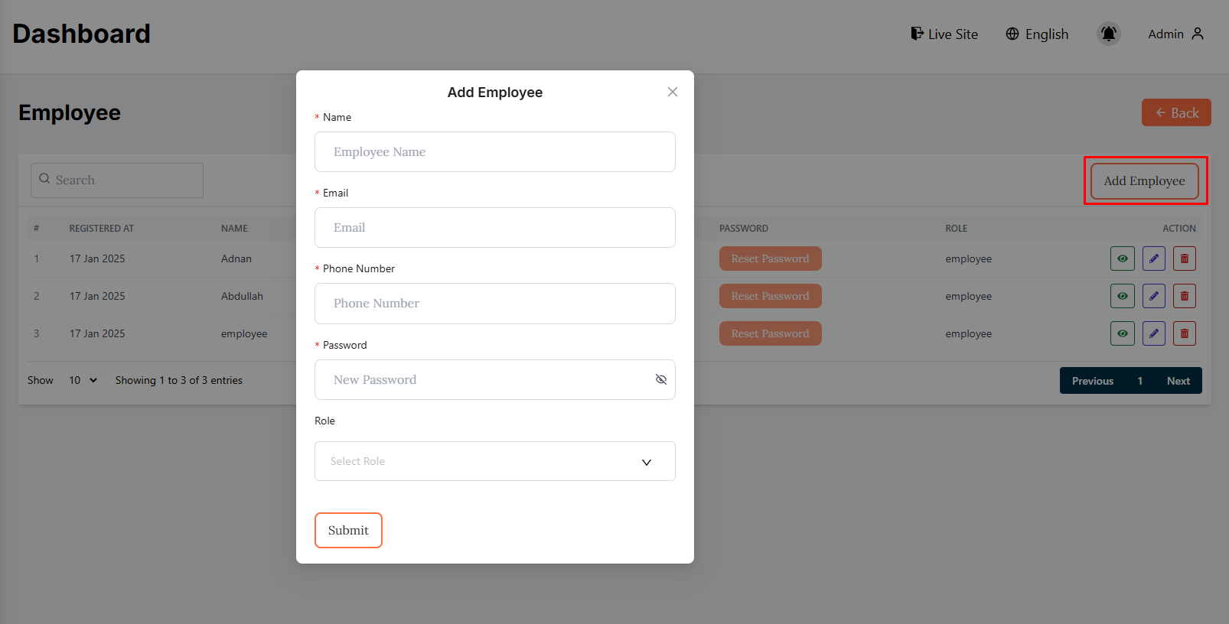
Task: Open the Admin user profile icon
Action: 1198,34
